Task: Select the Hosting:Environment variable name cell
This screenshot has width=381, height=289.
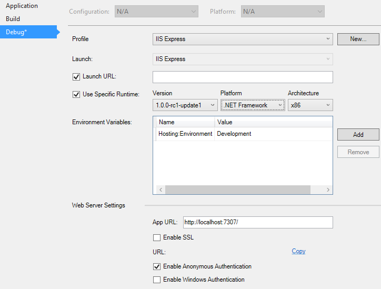Action: pyautogui.click(x=185, y=134)
